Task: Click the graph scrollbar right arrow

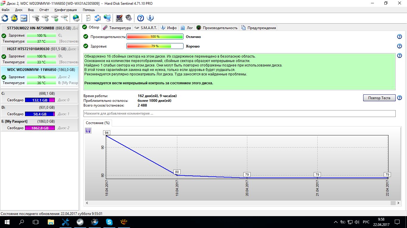Action: (398, 203)
